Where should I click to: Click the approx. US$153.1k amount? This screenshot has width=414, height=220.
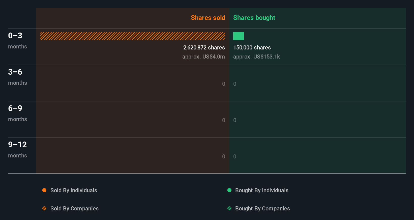tap(256, 57)
